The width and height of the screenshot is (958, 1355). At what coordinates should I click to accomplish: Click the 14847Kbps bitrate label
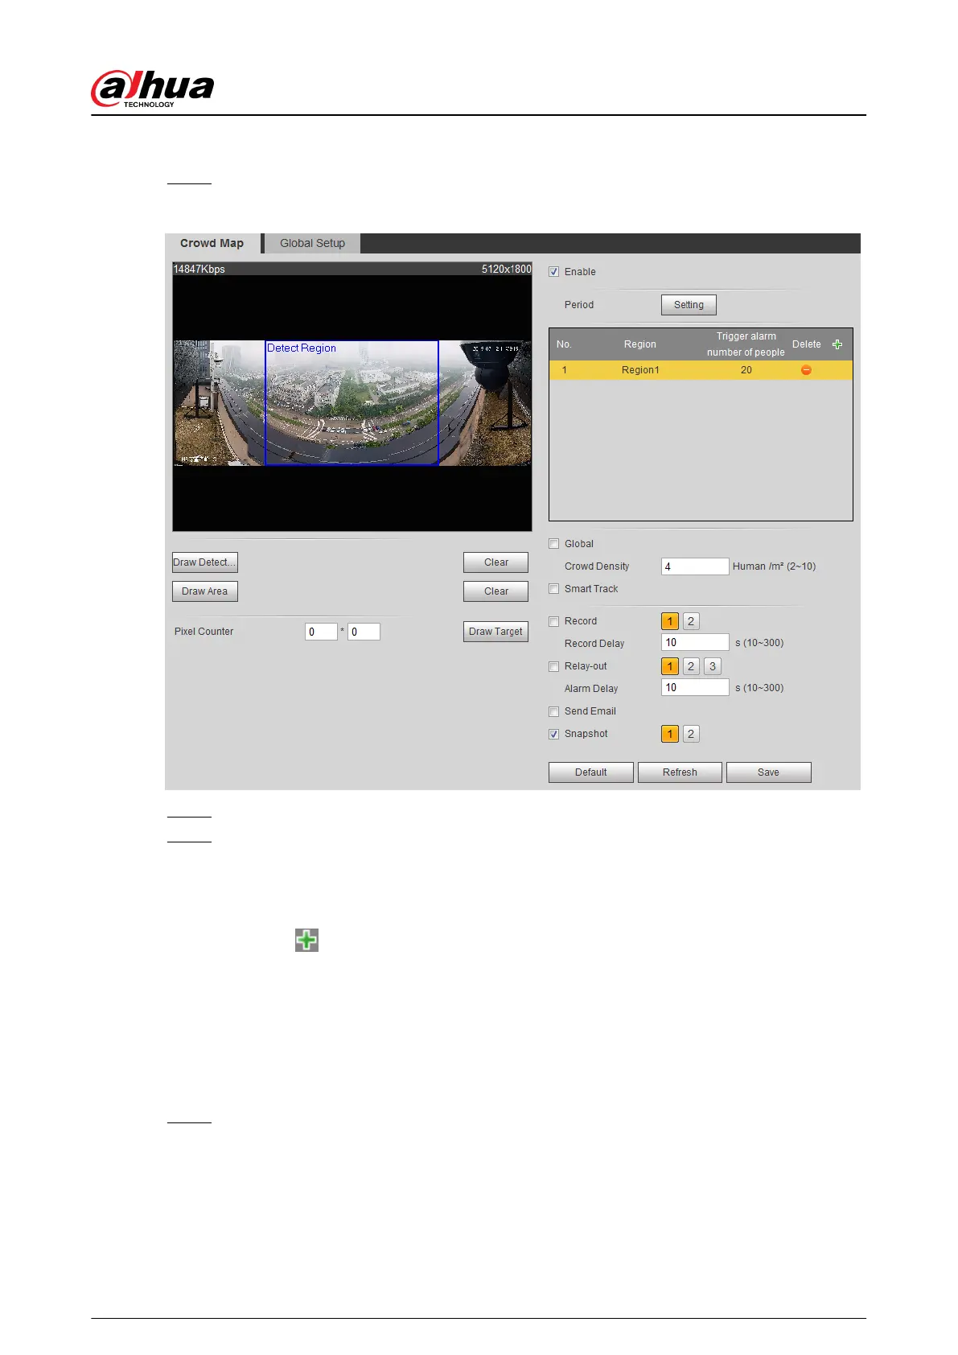coord(199,269)
